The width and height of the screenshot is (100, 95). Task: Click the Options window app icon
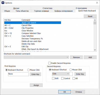coord(3,3)
